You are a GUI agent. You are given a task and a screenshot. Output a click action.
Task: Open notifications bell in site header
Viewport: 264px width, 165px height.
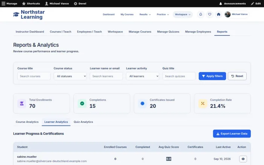point(201,14)
